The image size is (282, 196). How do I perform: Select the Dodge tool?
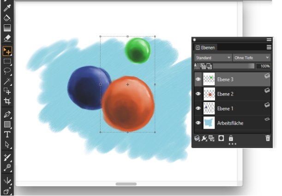(x=7, y=167)
